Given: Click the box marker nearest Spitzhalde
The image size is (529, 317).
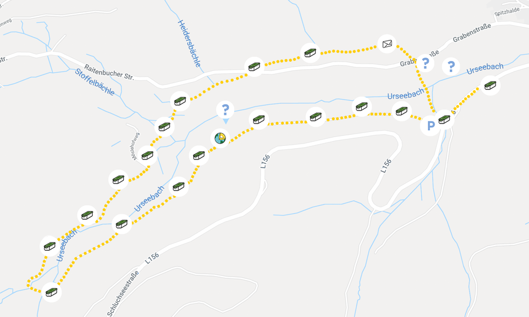Looking at the screenshot, I should (x=490, y=85).
